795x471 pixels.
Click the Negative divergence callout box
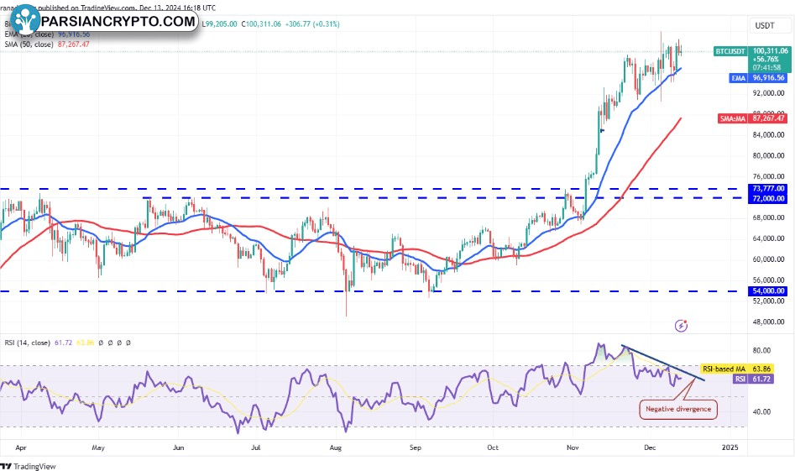click(x=678, y=409)
